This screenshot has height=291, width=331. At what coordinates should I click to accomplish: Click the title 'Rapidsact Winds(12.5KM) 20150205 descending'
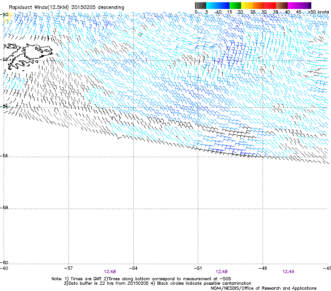pos(67,8)
